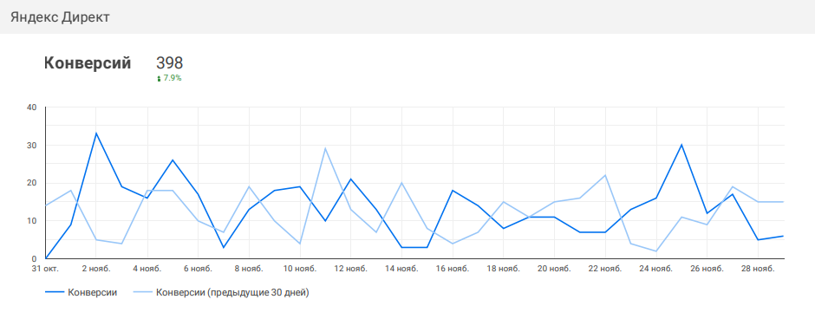Click the 40 value on vertical axis

coord(32,107)
